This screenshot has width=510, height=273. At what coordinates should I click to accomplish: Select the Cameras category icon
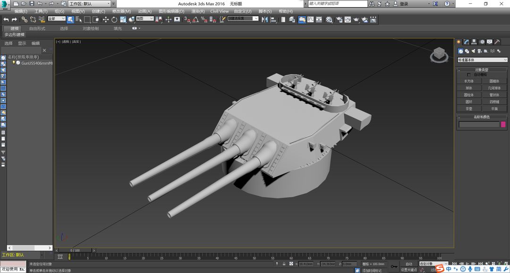click(x=479, y=51)
